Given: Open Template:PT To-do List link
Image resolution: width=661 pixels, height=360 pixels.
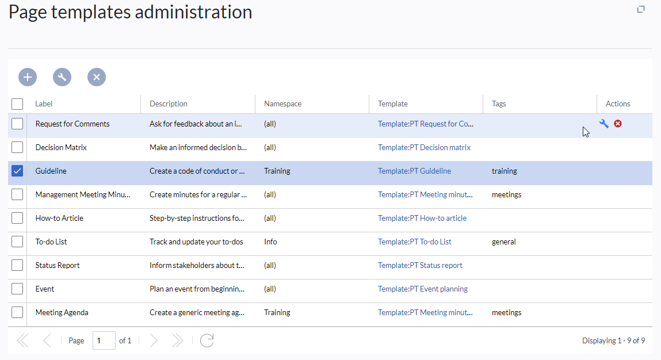Looking at the screenshot, I should (414, 242).
